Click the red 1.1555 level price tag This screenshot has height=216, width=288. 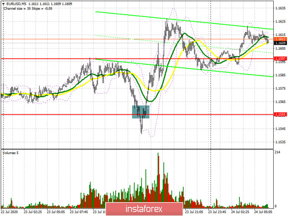click(280, 114)
